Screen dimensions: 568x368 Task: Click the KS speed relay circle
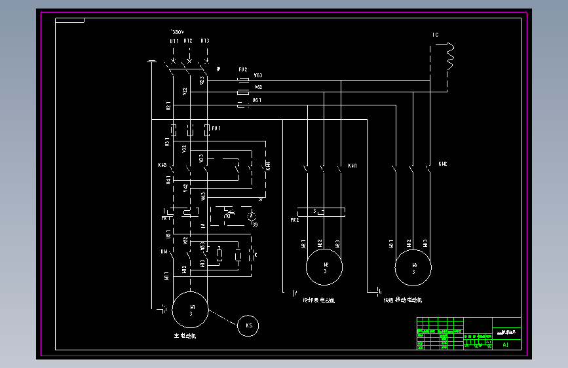[248, 325]
